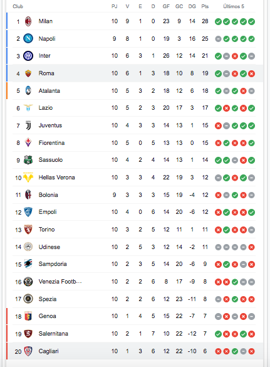Click the Venezia Footb... team name
Viewport: 270px width, 367px height.
pos(60,282)
